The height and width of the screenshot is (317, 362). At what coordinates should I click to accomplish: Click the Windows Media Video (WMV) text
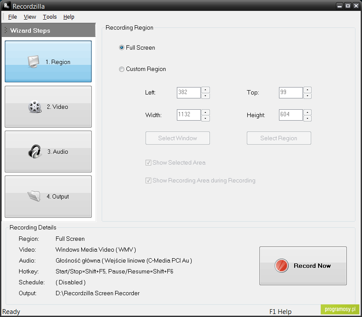click(x=96, y=250)
